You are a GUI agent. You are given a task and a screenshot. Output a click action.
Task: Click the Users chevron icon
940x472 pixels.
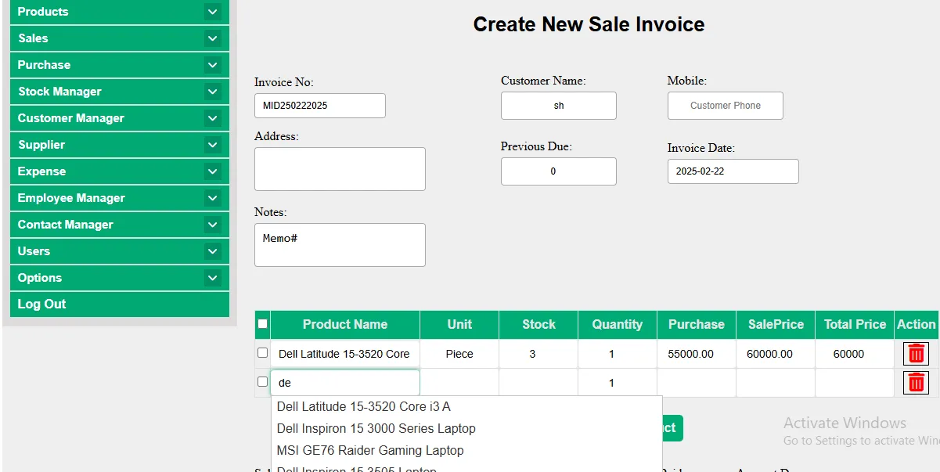tap(212, 251)
